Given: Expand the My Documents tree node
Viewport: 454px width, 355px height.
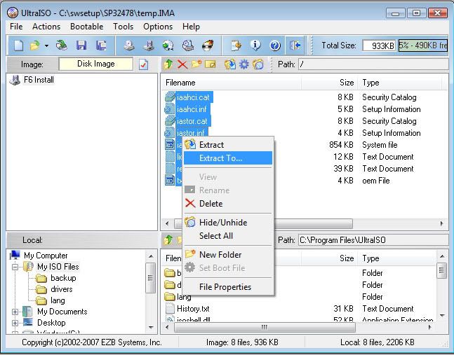Looking at the screenshot, I should coord(15,312).
